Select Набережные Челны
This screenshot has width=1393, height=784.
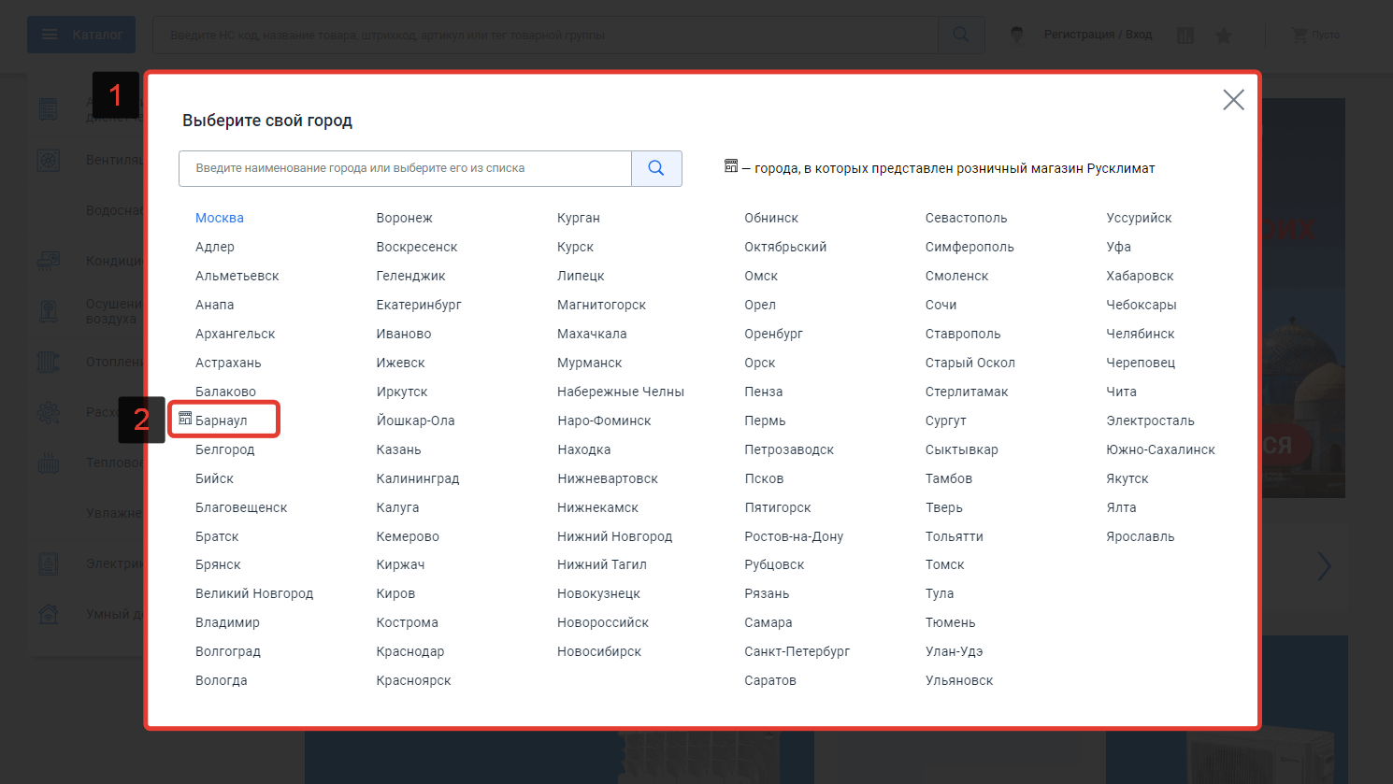[x=621, y=392]
